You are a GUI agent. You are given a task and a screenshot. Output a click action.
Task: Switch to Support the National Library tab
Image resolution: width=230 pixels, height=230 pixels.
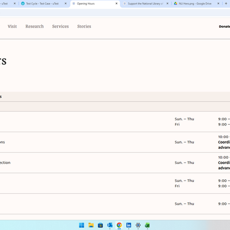pyautogui.click(x=145, y=3)
